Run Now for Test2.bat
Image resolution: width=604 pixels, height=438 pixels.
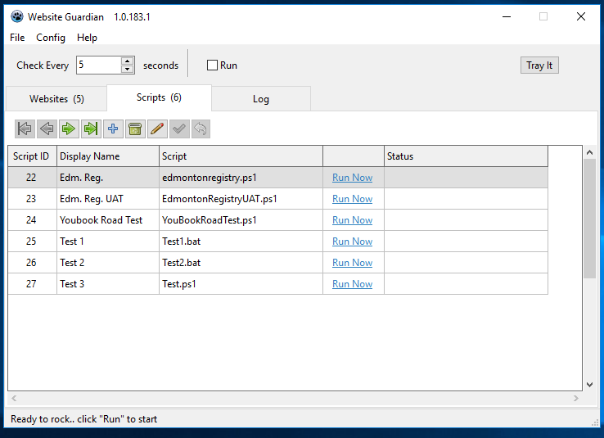click(x=352, y=262)
